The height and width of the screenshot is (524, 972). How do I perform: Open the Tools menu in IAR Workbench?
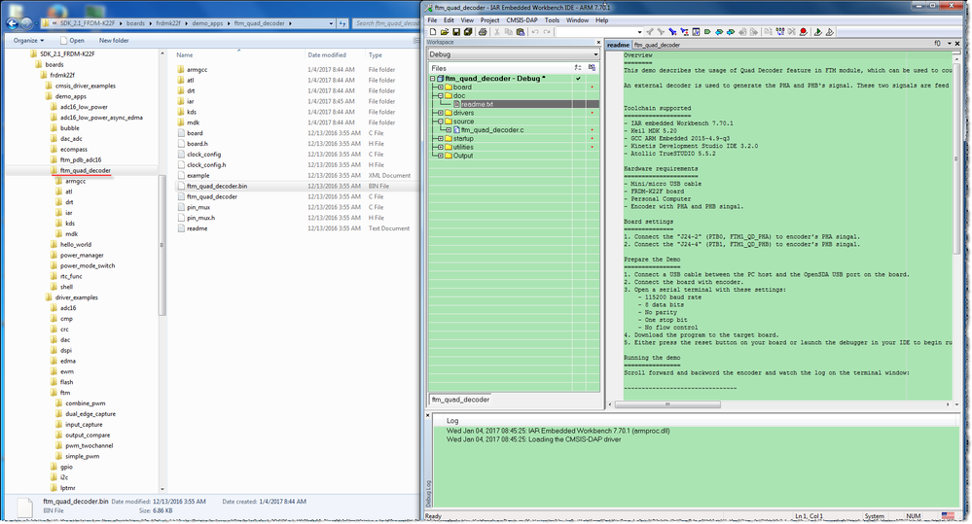click(552, 20)
